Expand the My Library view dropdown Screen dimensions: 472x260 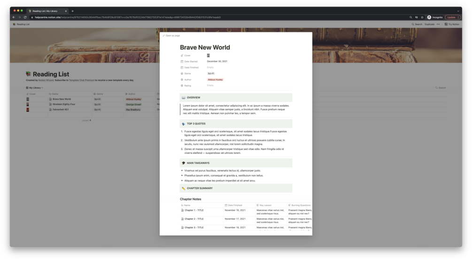coord(34,88)
